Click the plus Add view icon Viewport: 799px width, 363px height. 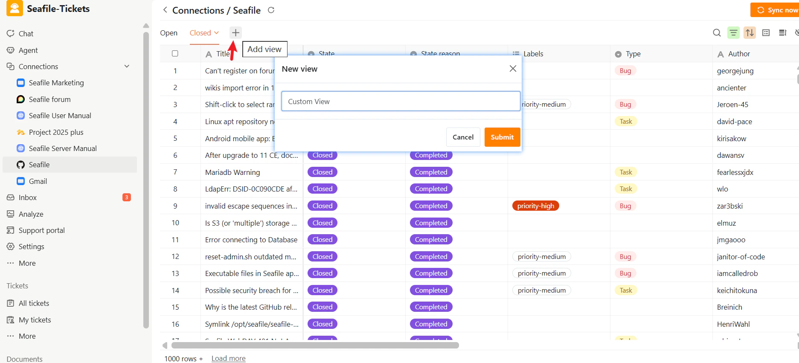235,33
